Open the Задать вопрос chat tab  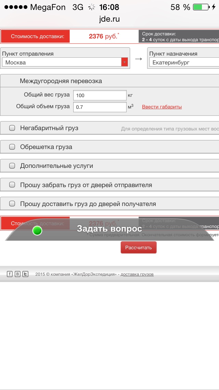tap(109, 229)
